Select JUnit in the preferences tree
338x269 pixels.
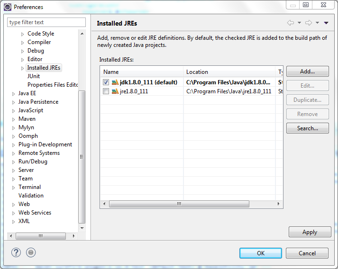(33, 76)
